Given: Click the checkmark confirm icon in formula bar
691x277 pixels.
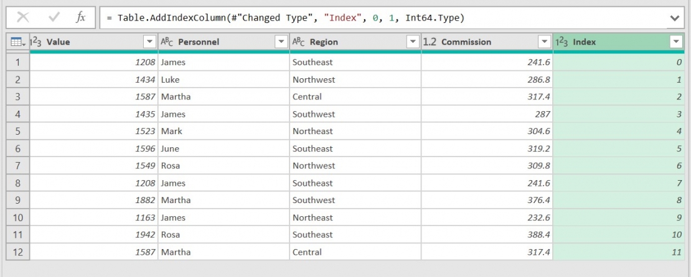Looking at the screenshot, I should [54, 17].
